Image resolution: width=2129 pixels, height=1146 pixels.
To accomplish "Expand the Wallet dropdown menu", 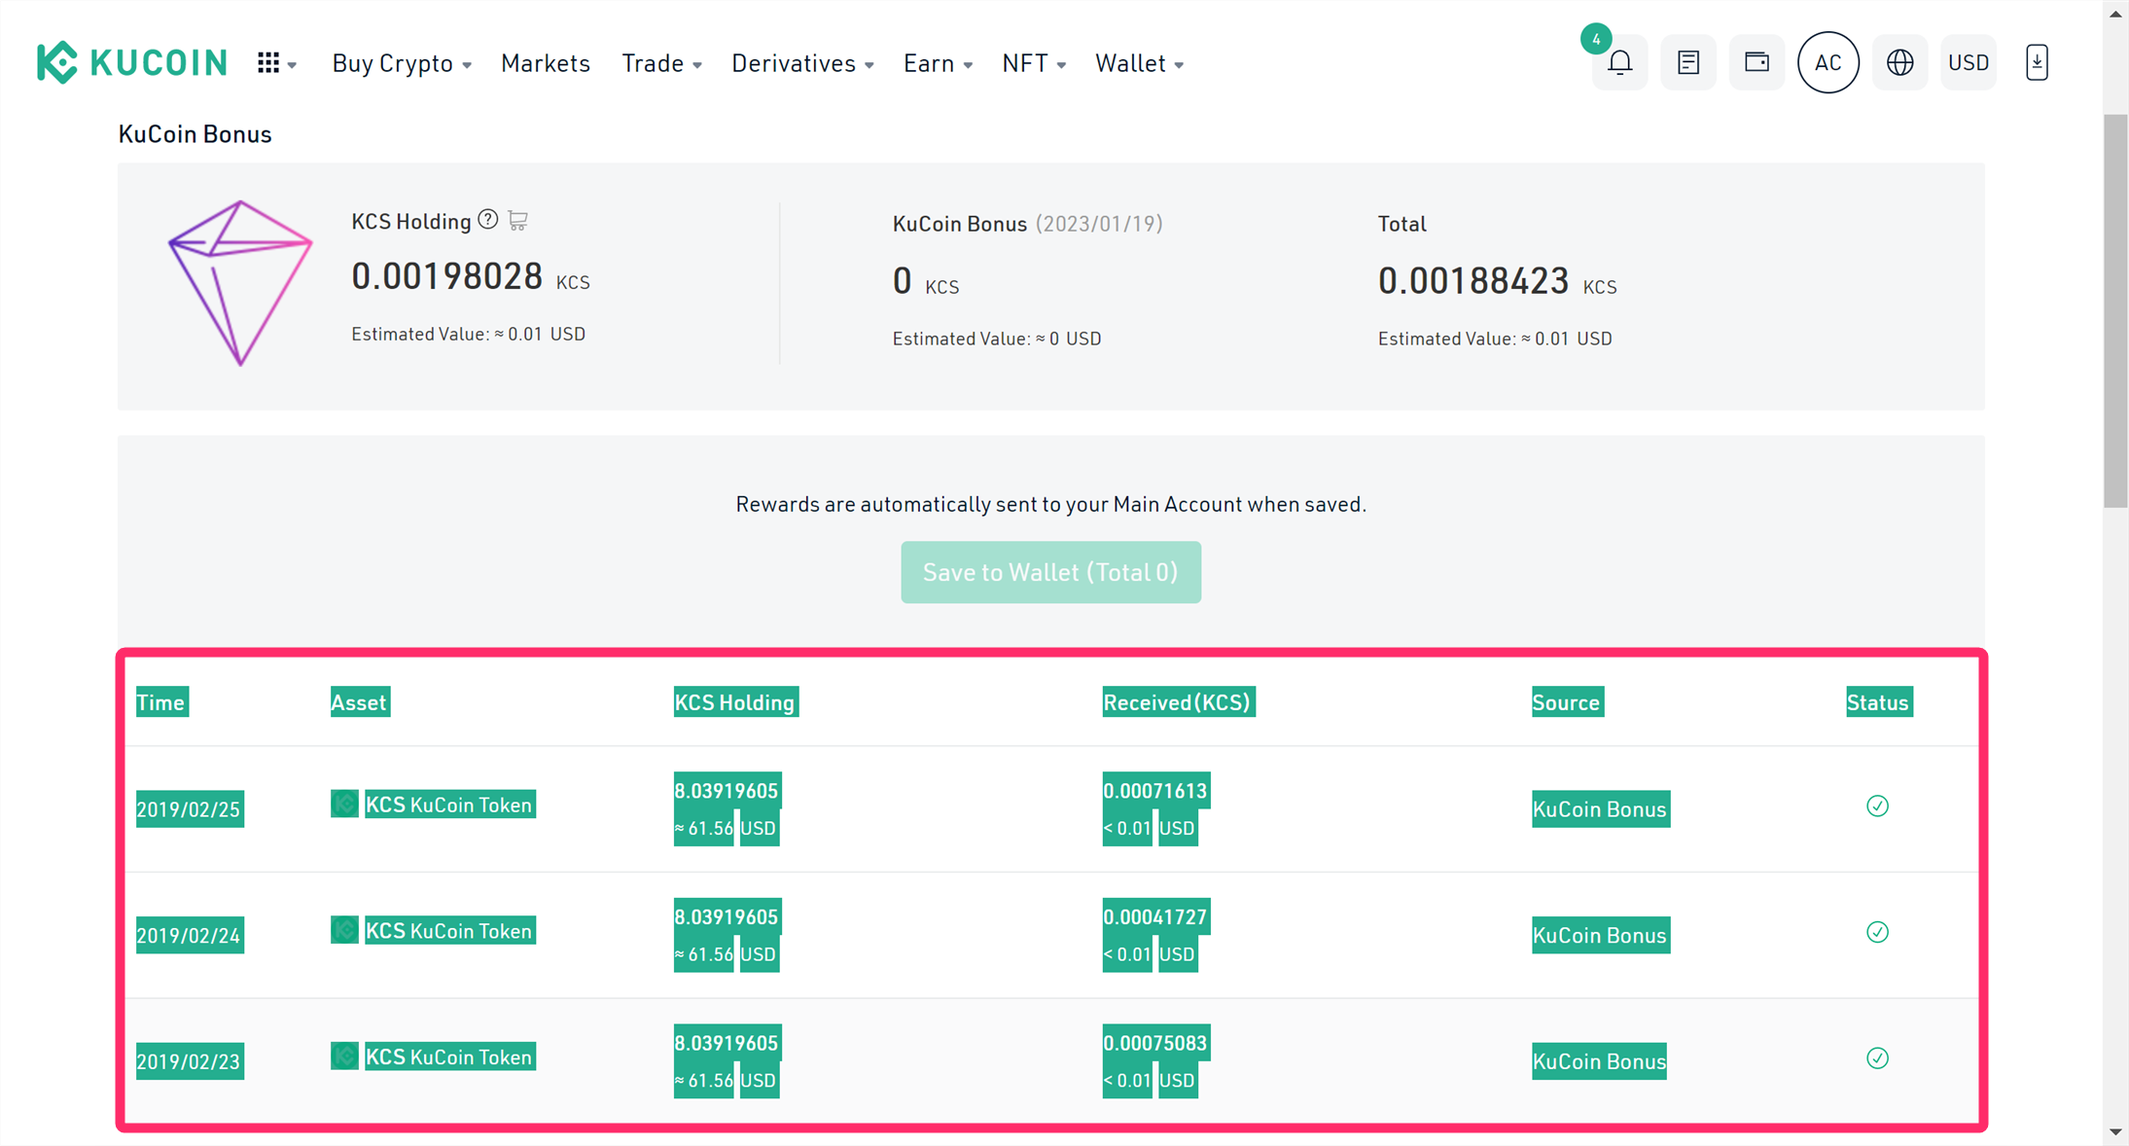I will [1139, 63].
